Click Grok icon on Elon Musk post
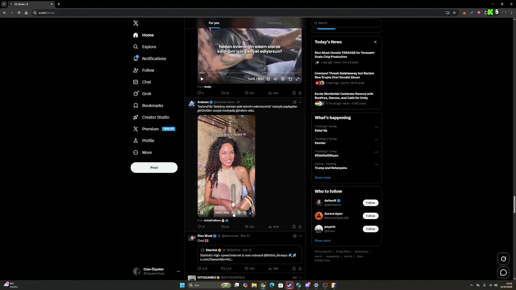Image resolution: width=516 pixels, height=290 pixels. click(x=295, y=236)
